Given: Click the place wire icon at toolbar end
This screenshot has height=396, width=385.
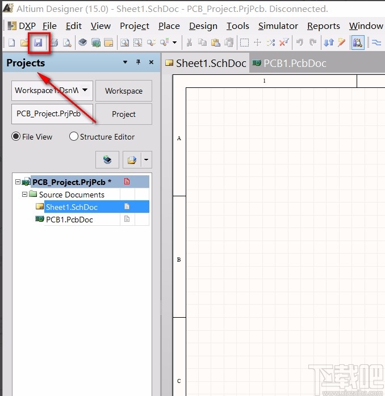Looking at the screenshot, I should 376,43.
